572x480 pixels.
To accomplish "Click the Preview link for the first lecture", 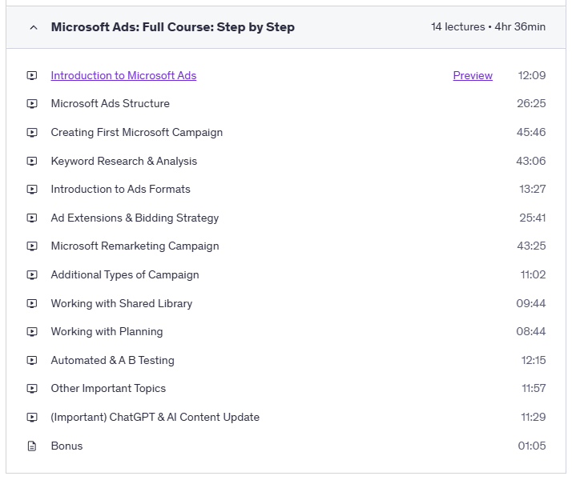I will [x=473, y=76].
